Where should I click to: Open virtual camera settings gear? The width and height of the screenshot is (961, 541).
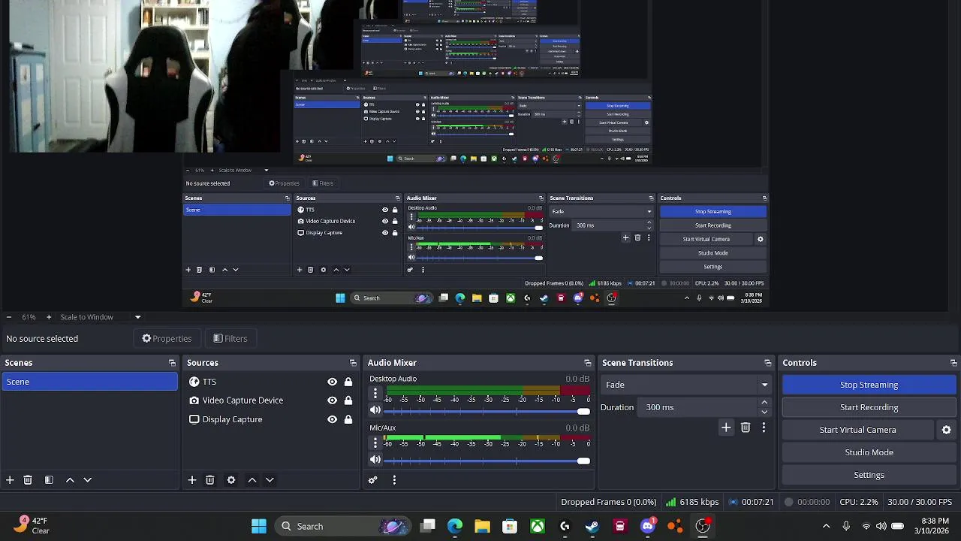click(947, 430)
